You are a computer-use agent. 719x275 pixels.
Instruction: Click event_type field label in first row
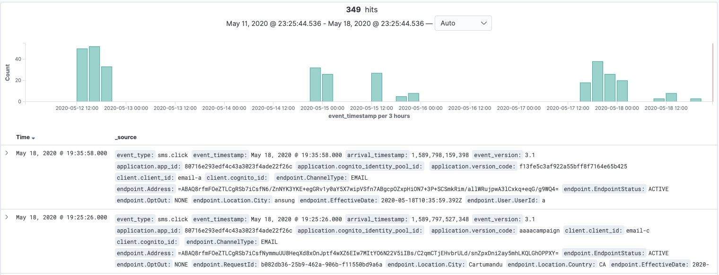(135, 155)
